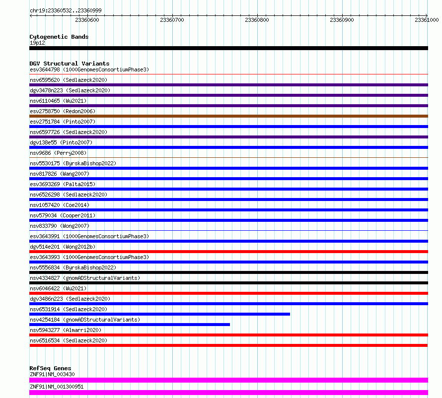Click the brown bar under esv2758750
The height and width of the screenshot is (398, 442).
[228, 116]
